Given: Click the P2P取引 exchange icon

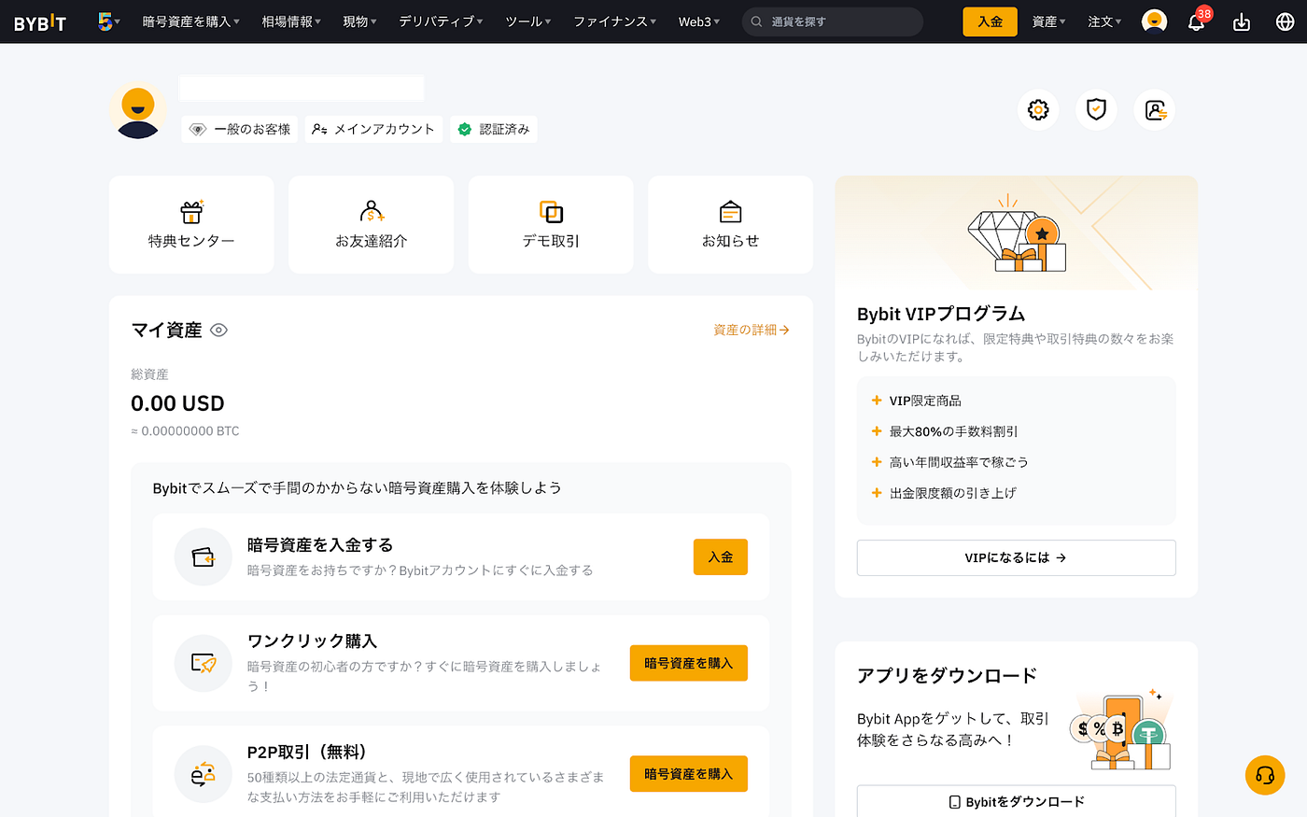Looking at the screenshot, I should click(203, 774).
